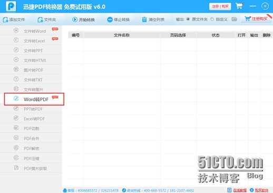Click the 删除 column header
273x193 pixels.
pos(267,35)
